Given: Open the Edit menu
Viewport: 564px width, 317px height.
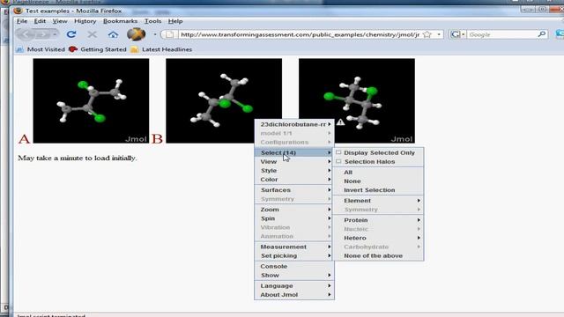Looking at the screenshot, I should point(40,21).
